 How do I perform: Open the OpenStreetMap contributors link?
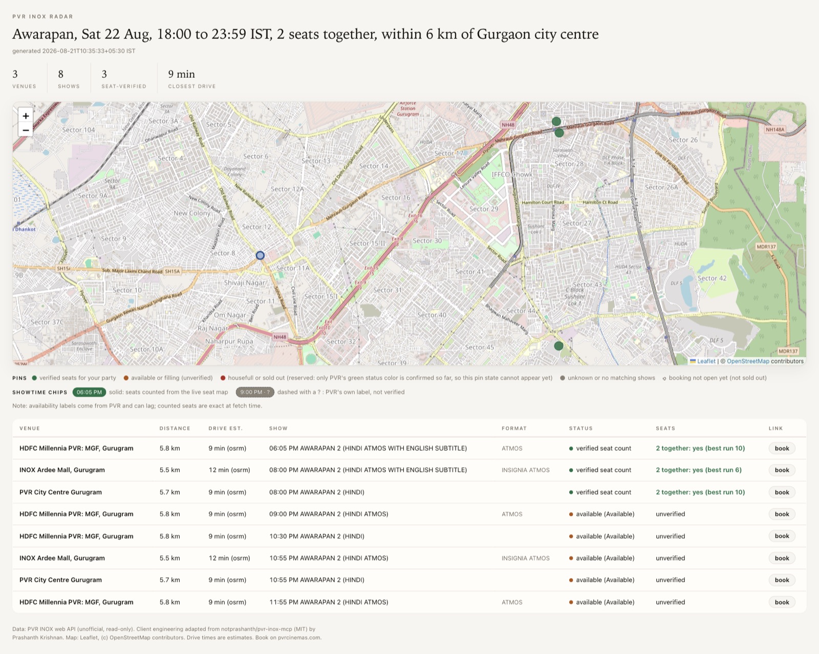[x=748, y=361]
